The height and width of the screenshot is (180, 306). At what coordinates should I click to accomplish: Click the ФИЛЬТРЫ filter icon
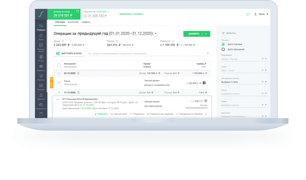click(x=223, y=33)
